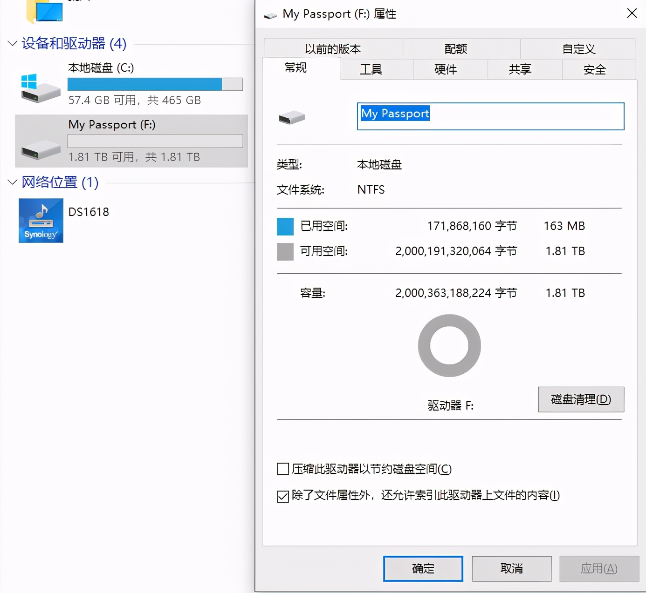Screen dimensions: 646x593
Task: Click inside the volume label text field
Action: (490, 116)
